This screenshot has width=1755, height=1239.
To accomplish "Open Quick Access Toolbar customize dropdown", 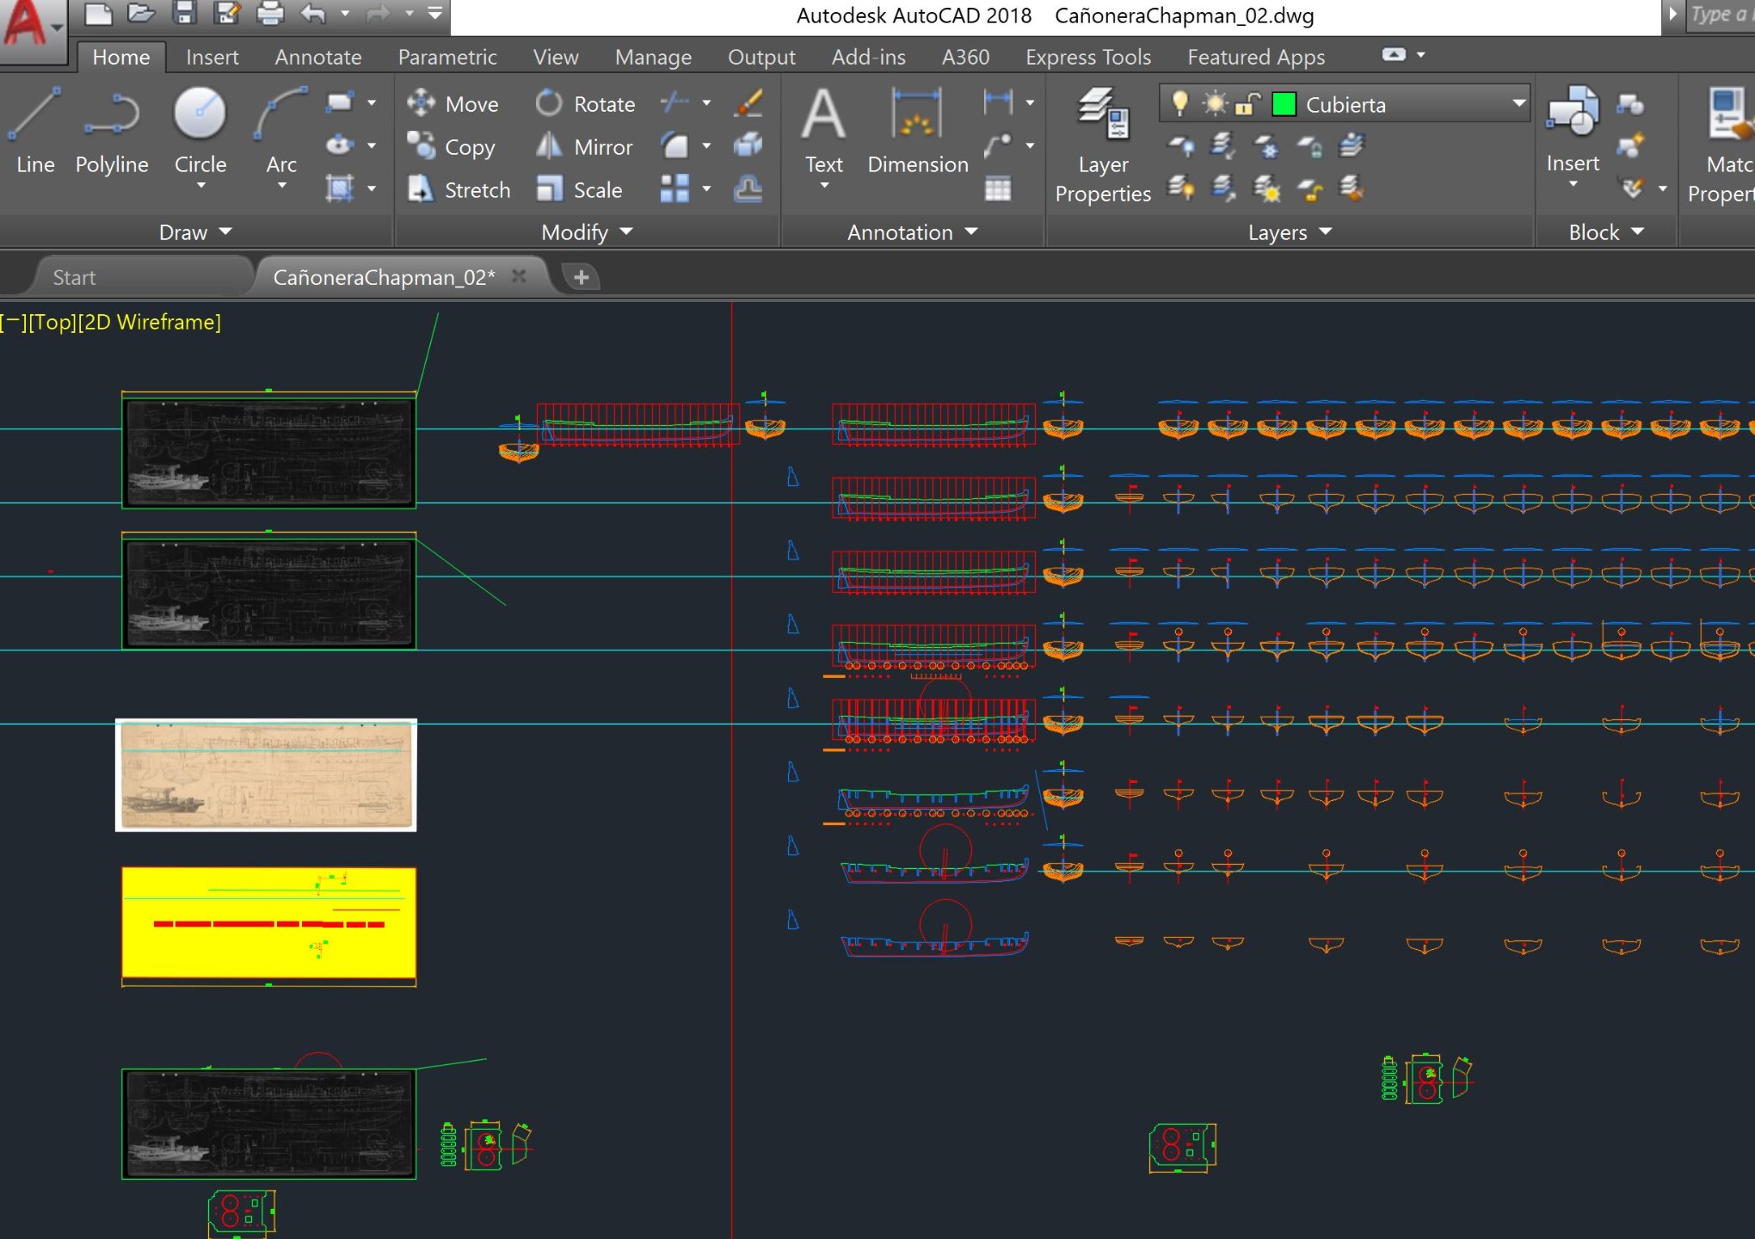I will 435,14.
